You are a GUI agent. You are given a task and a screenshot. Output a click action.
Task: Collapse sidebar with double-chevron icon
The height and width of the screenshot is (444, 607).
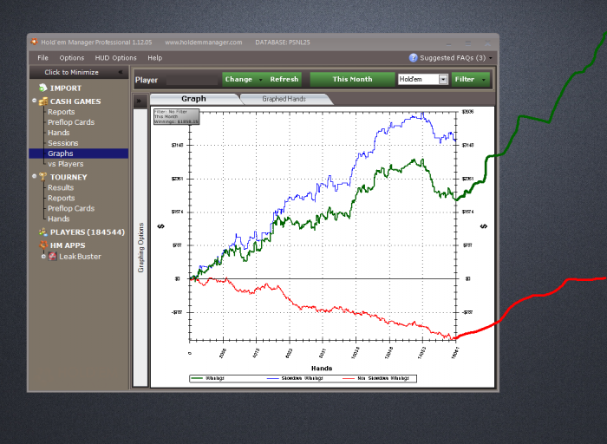click(x=121, y=72)
